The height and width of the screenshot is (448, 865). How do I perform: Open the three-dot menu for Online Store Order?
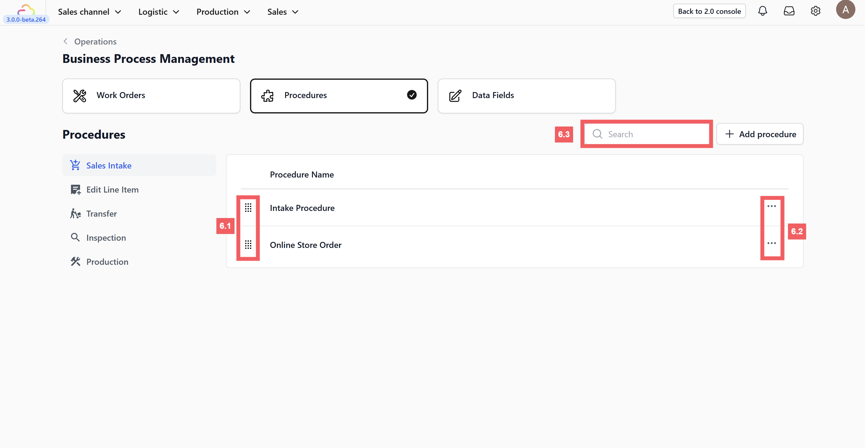pos(772,243)
